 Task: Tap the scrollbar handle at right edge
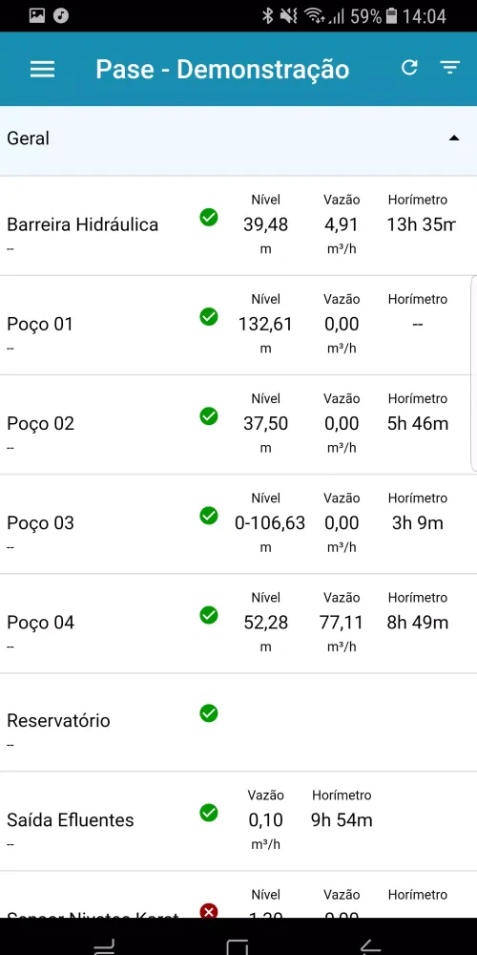click(x=474, y=372)
